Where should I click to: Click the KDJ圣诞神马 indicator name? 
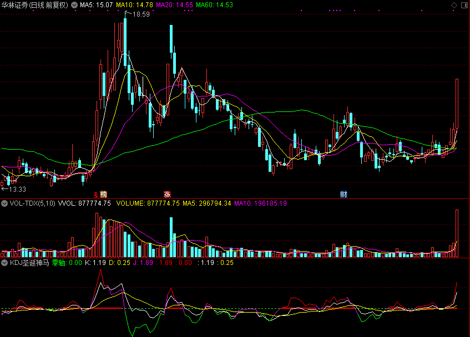point(29,263)
